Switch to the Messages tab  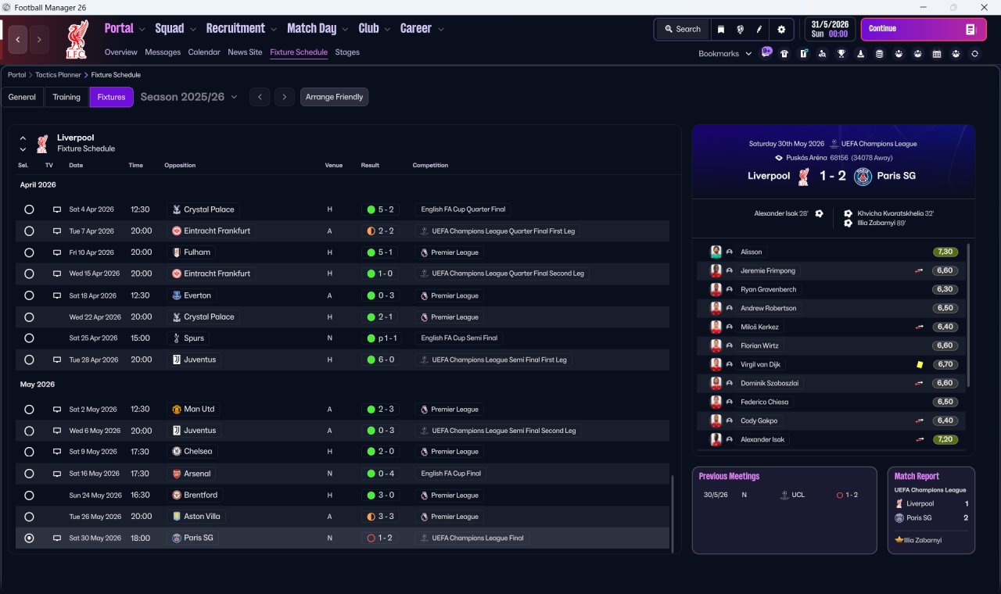pyautogui.click(x=163, y=52)
